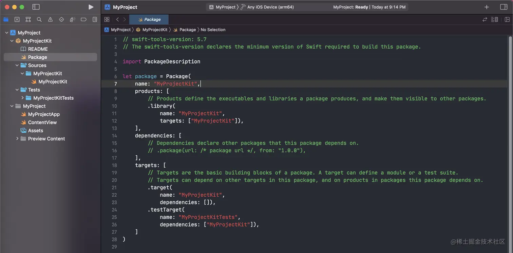Viewport: 513px width, 253px height.
Task: Click line number 16 in the gutter
Action: tap(114, 151)
